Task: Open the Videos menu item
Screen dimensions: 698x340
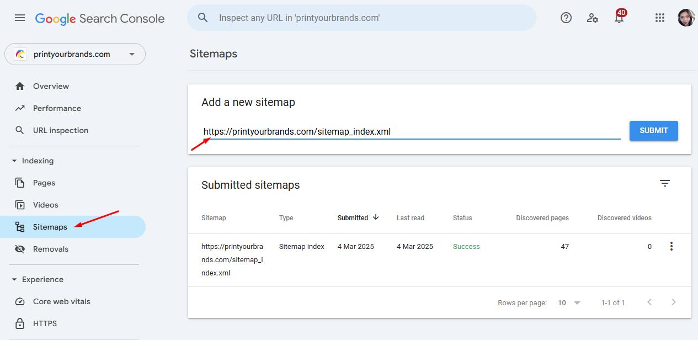Action: (x=73, y=205)
